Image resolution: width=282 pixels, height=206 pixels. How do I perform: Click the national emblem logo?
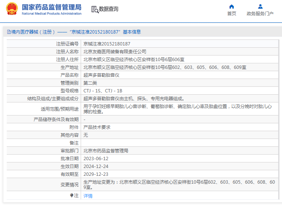tap(12, 9)
